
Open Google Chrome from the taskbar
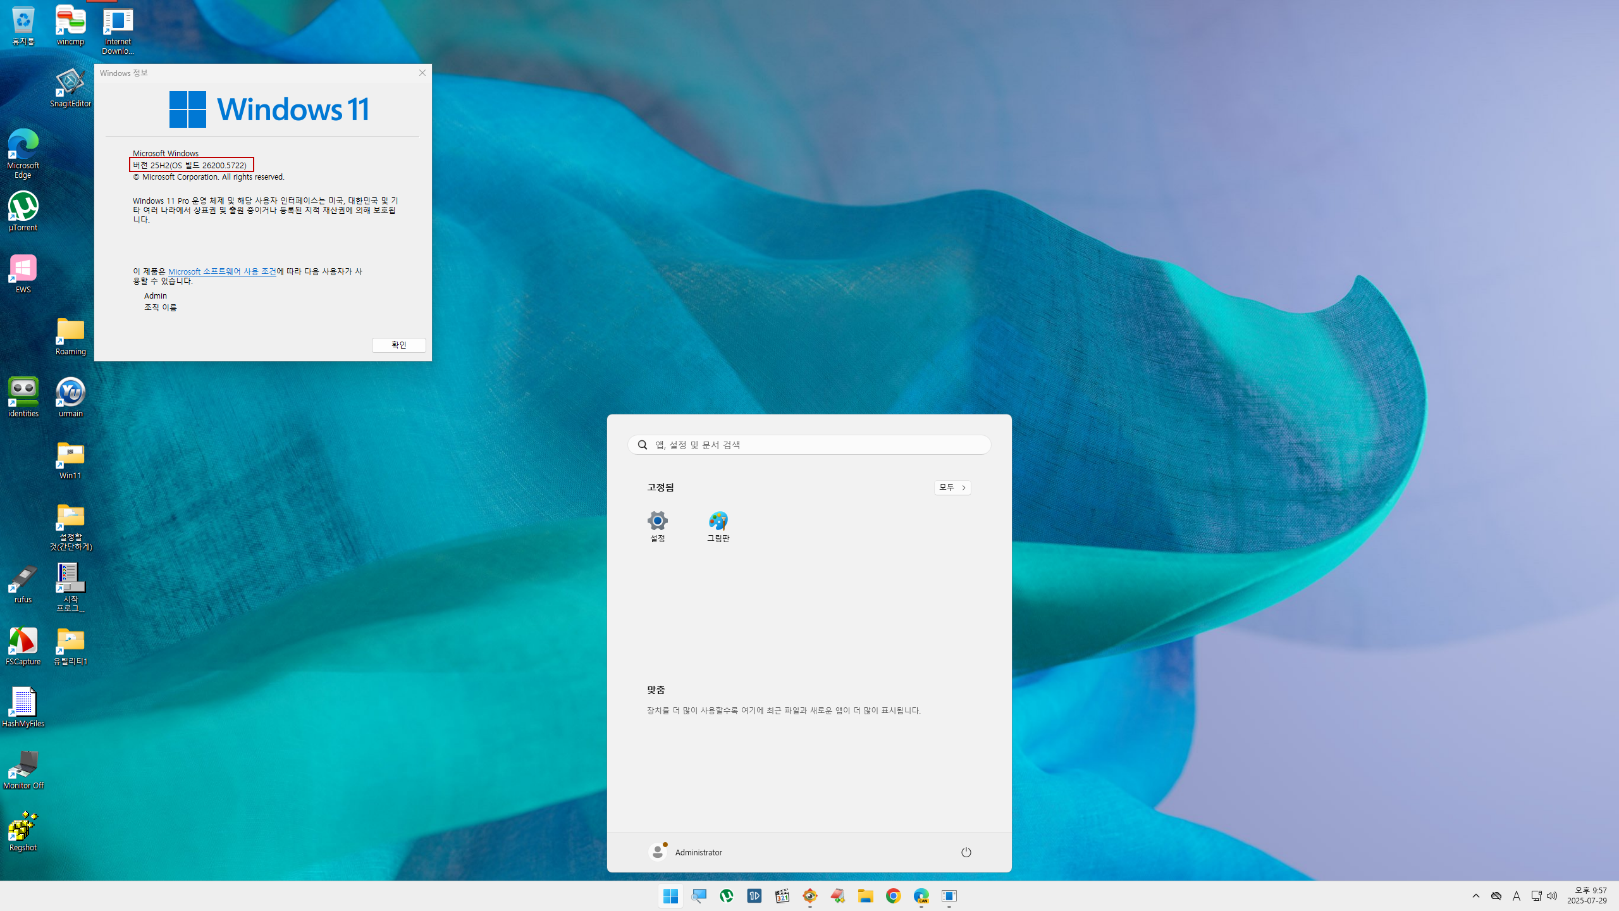pyautogui.click(x=893, y=896)
